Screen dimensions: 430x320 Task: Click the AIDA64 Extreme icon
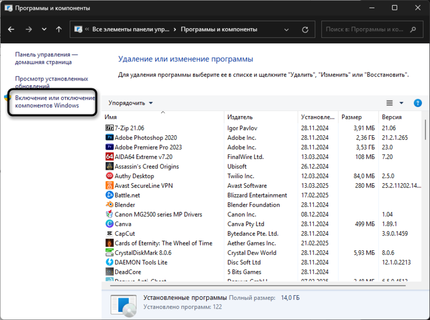pos(110,157)
